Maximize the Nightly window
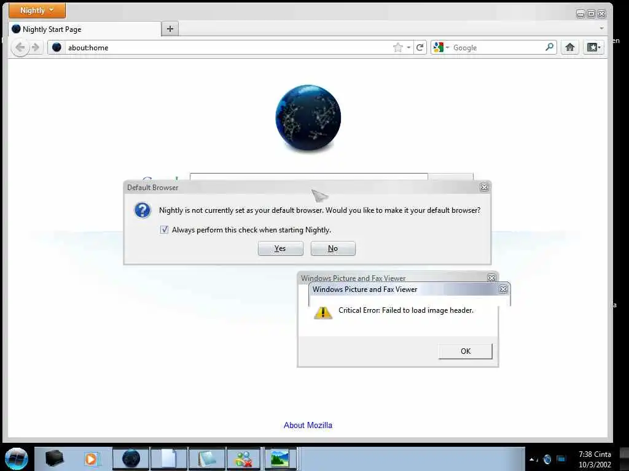 (591, 14)
